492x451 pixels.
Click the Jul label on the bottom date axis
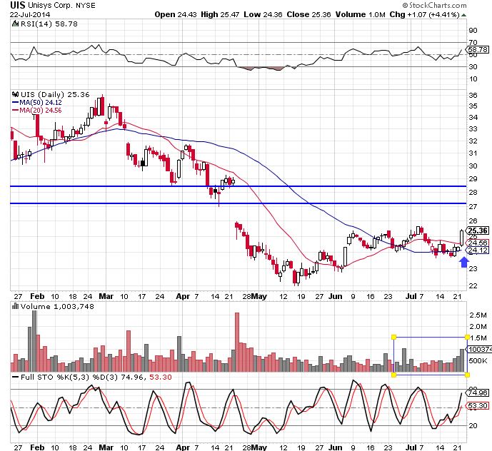pyautogui.click(x=411, y=447)
